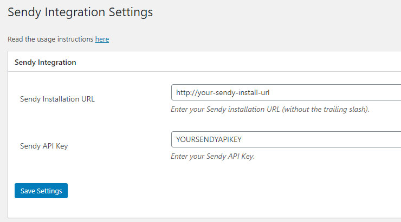The height and width of the screenshot is (222, 401).
Task: Place cursor in http://your-sendy-install-url text
Action: click(223, 92)
